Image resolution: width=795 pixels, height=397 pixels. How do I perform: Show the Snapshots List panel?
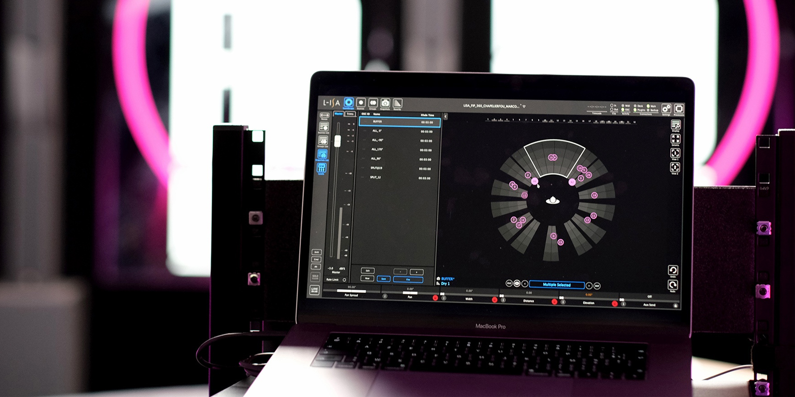322,155
